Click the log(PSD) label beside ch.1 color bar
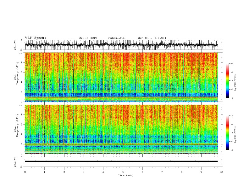Image resolution: width=249 pixels, height=193 pixels. (235, 82)
